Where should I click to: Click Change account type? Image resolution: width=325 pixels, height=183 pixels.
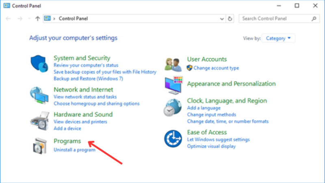pyautogui.click(x=216, y=68)
